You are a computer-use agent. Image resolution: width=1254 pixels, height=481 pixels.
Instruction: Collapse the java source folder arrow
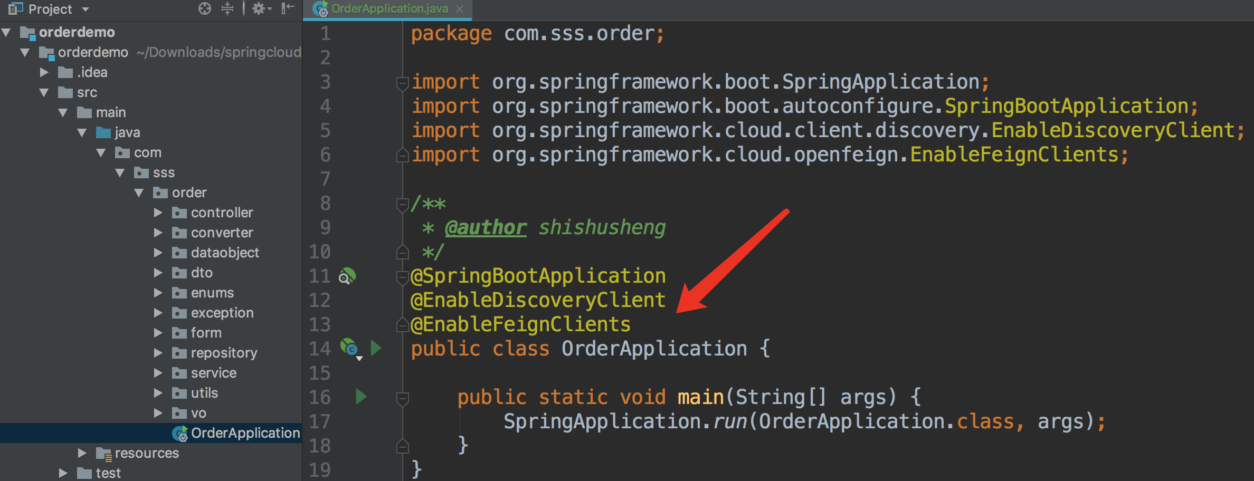click(83, 132)
